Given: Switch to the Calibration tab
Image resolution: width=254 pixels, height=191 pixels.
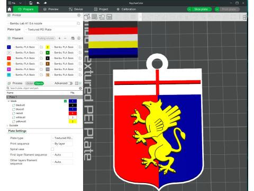Looking at the screenshot, I should (x=126, y=9).
